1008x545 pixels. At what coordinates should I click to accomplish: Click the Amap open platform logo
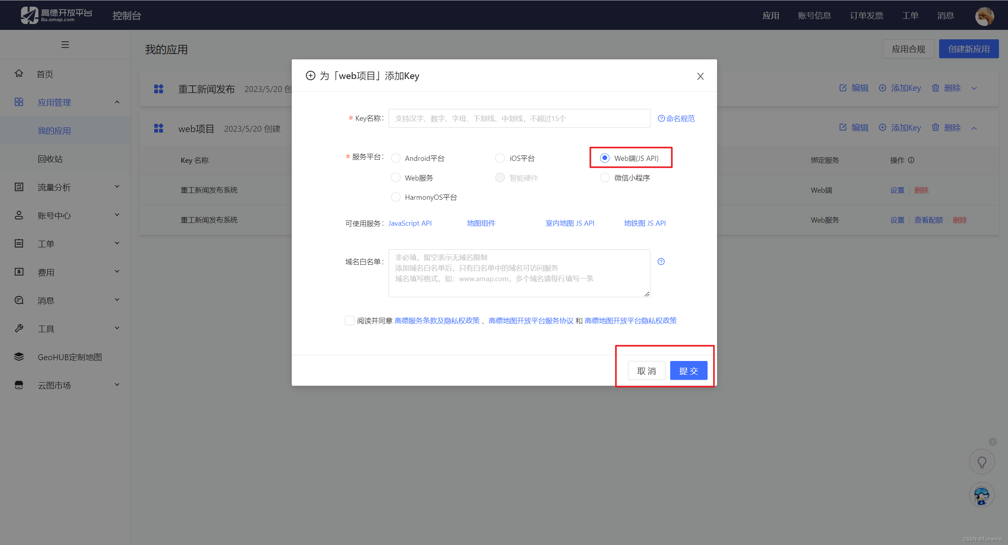56,15
